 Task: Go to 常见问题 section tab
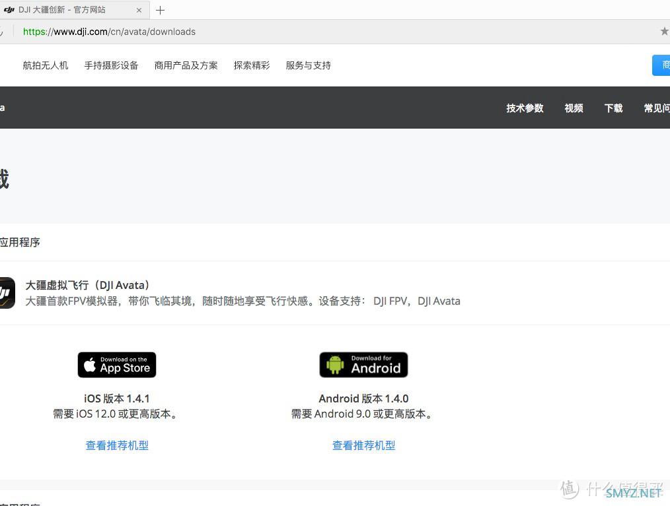[657, 108]
